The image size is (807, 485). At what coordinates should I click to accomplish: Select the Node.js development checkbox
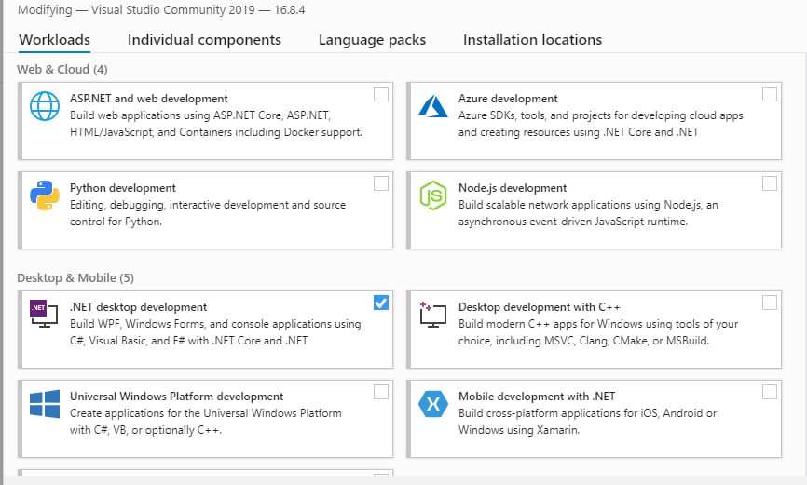click(770, 183)
